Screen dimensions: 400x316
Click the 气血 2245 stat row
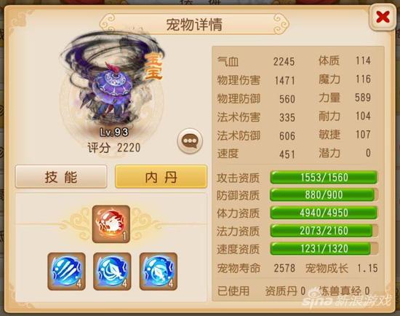click(256, 62)
